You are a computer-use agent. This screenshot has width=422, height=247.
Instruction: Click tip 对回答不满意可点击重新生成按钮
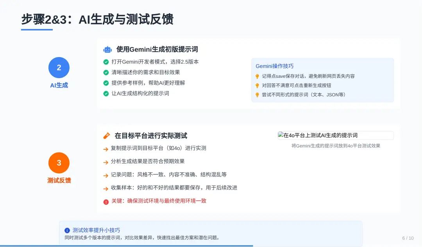coord(296,85)
